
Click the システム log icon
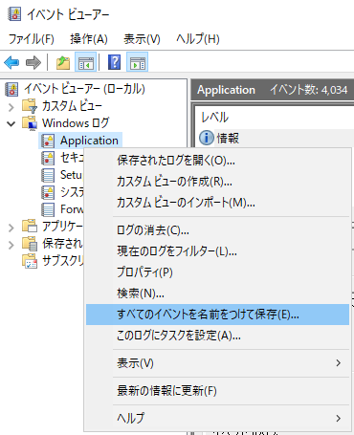coord(48,192)
